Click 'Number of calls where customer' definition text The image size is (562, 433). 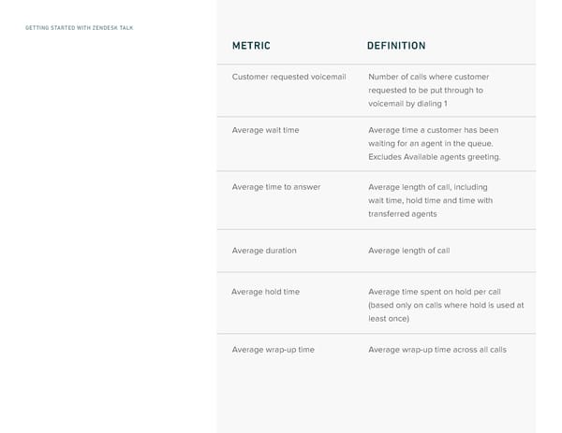429,77
